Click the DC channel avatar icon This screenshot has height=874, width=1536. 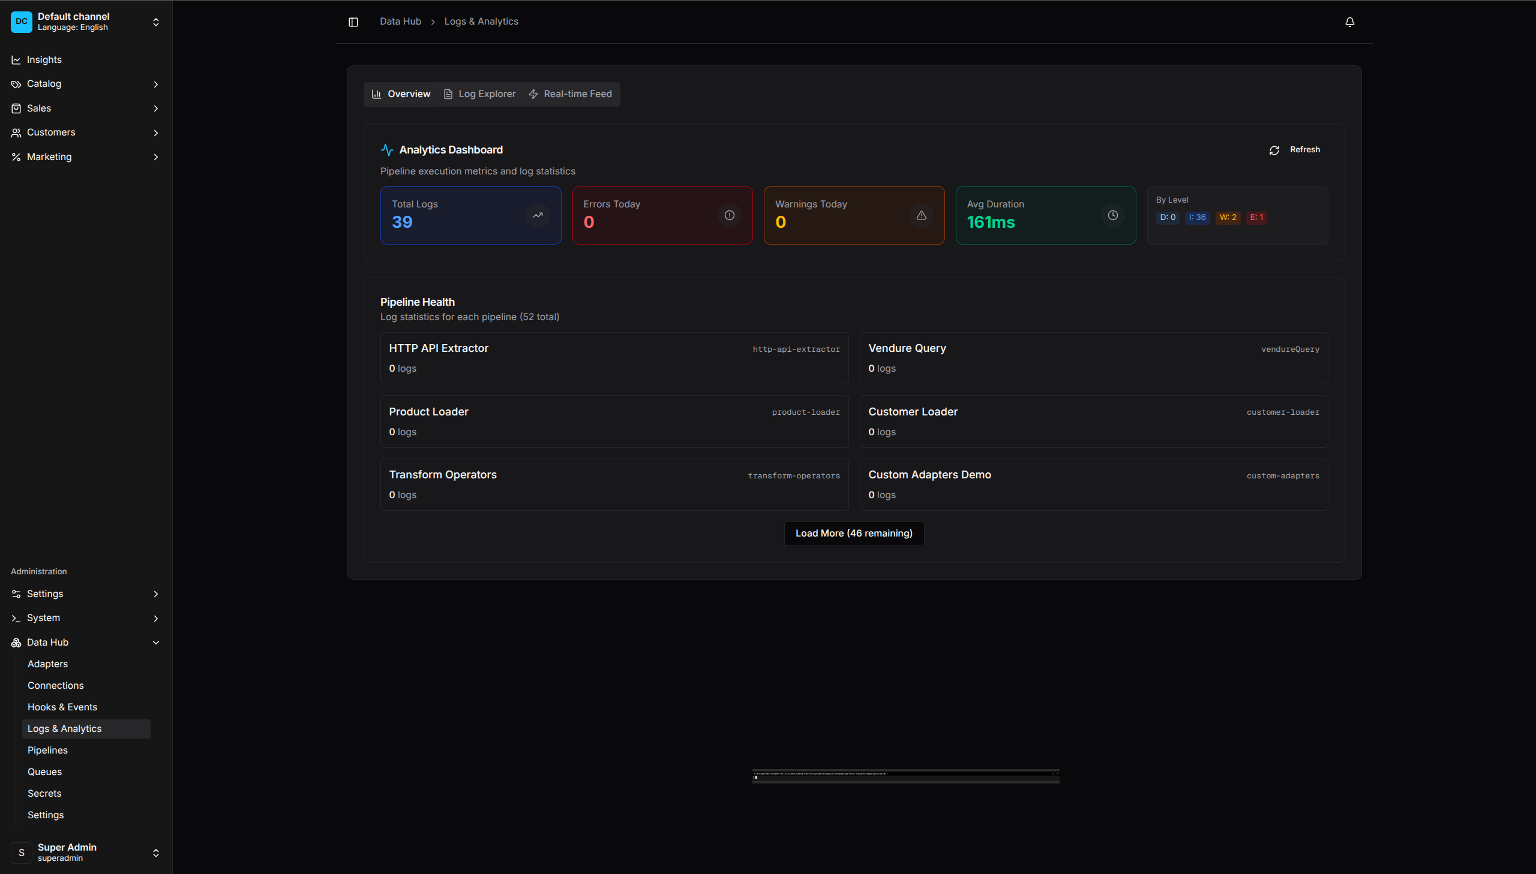coord(22,22)
